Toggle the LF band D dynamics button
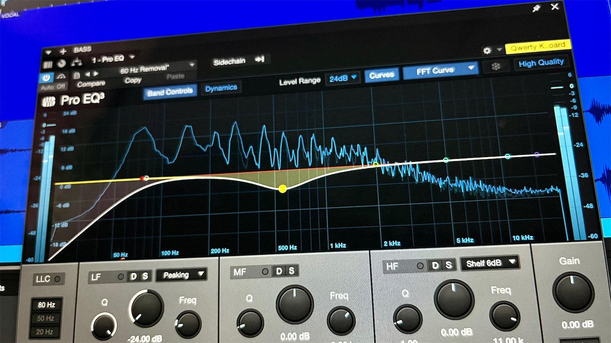 coord(134,276)
